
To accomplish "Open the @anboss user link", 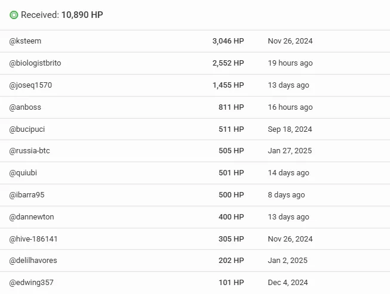I will coord(25,107).
